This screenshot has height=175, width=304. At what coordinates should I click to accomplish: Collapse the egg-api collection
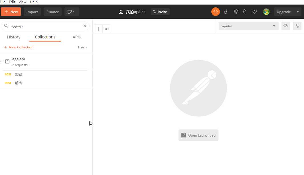[2, 61]
